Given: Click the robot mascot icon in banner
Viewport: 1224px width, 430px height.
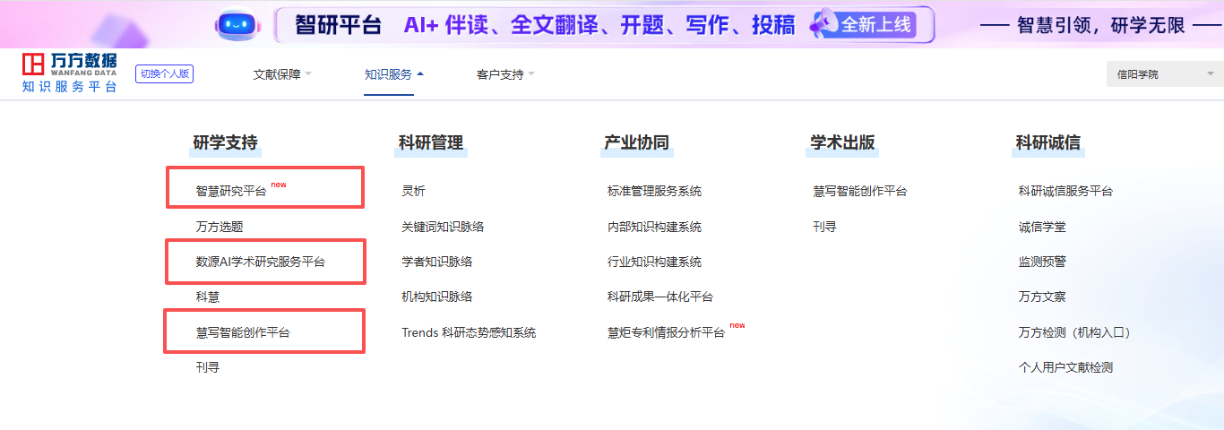Looking at the screenshot, I should coord(236,24).
